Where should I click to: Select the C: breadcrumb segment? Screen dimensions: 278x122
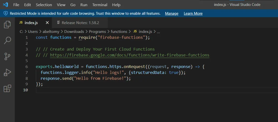click(x=21, y=32)
